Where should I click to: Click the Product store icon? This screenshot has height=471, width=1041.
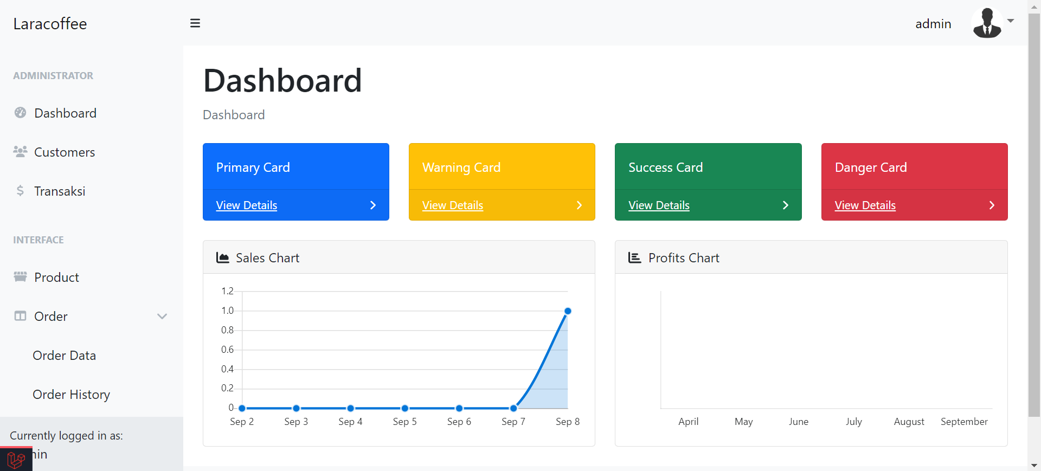[21, 277]
